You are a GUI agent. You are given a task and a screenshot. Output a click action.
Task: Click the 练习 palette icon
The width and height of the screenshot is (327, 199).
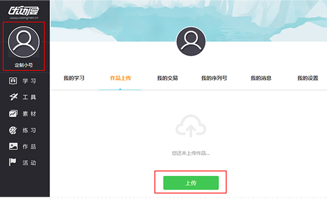(13, 130)
